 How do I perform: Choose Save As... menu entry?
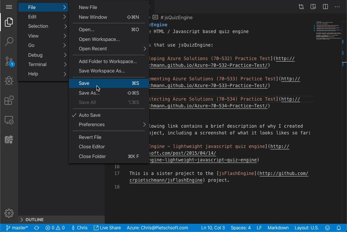(109, 93)
